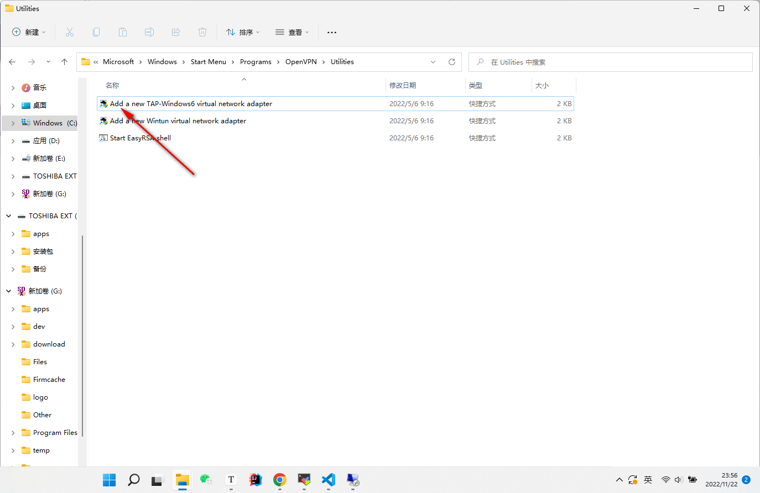760x493 pixels.
Task: Open Google Chrome from the taskbar
Action: (x=280, y=480)
